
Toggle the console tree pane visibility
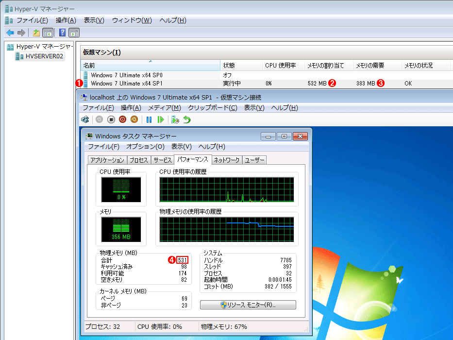[46, 33]
